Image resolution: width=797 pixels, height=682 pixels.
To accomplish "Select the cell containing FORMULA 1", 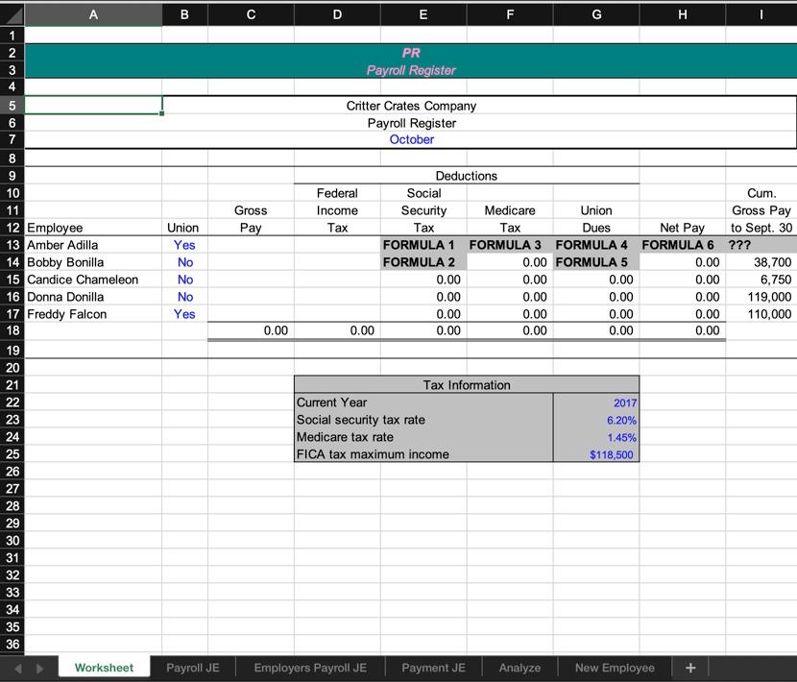I will tap(423, 245).
